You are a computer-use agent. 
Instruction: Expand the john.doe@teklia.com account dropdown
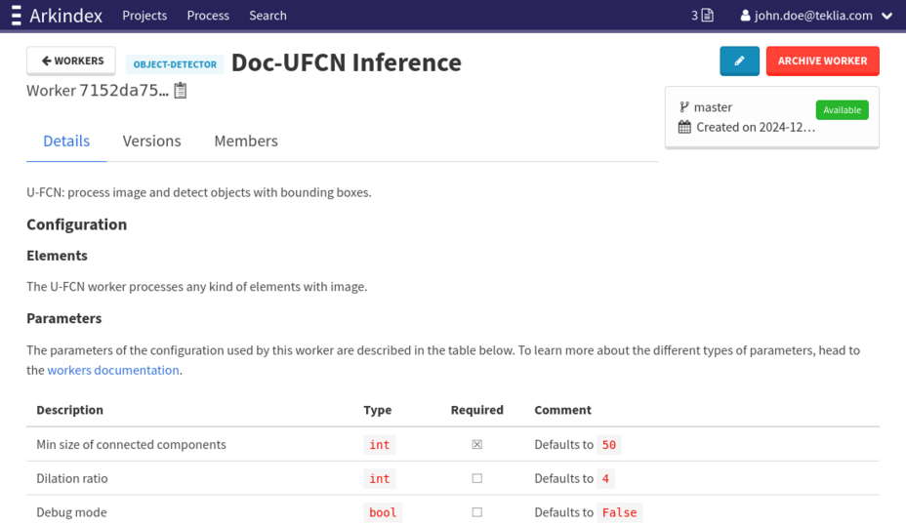886,17
